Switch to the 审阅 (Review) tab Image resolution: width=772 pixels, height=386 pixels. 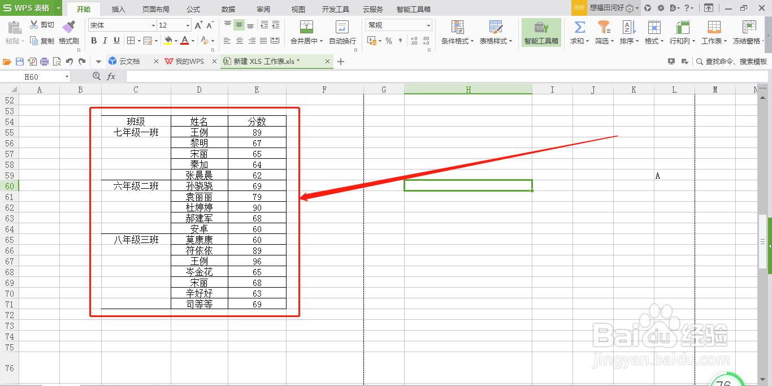pos(263,10)
